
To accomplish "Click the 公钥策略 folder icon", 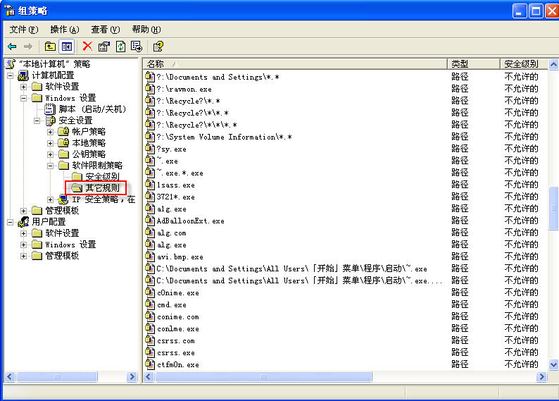I will pyautogui.click(x=63, y=154).
